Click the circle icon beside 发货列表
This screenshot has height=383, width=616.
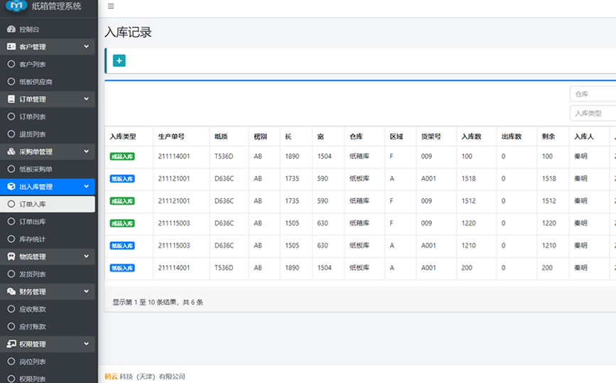pos(11,274)
